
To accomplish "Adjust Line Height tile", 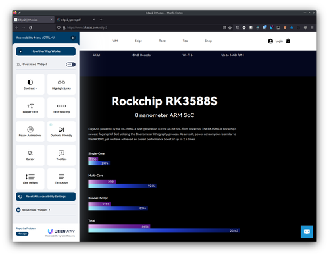I will tap(30, 179).
